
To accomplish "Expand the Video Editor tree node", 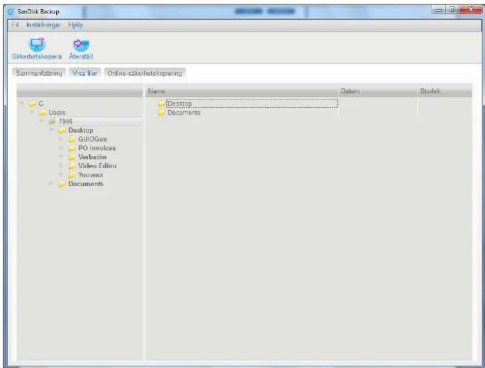I will (x=61, y=166).
